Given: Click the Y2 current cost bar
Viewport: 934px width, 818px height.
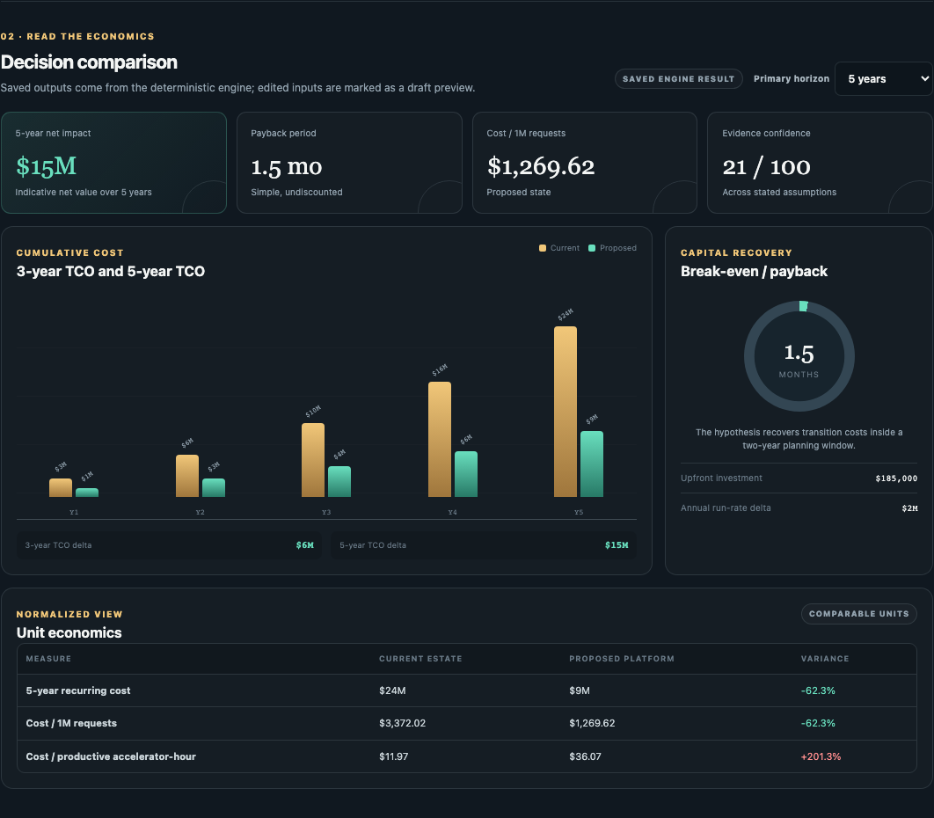Looking at the screenshot, I should tap(187, 476).
